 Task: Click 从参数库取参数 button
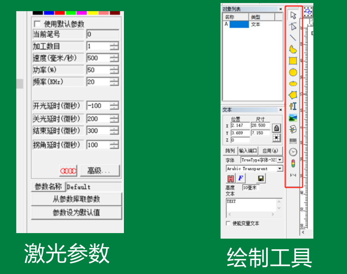coord(76,199)
